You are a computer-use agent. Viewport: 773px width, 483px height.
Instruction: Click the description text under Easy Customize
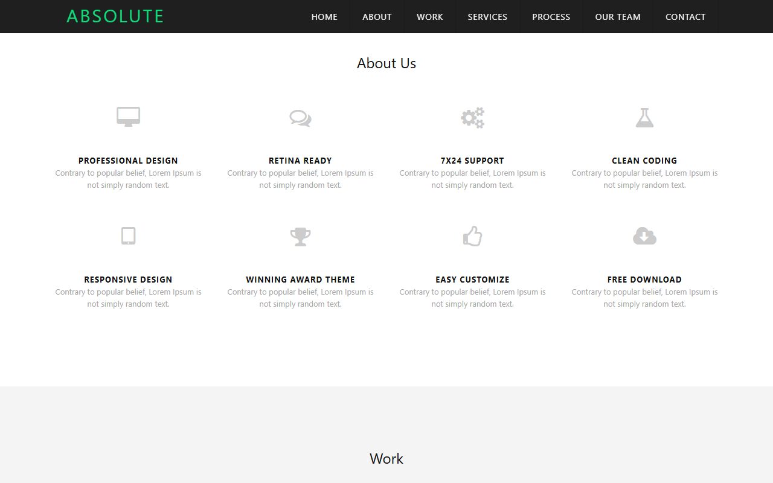click(x=472, y=298)
